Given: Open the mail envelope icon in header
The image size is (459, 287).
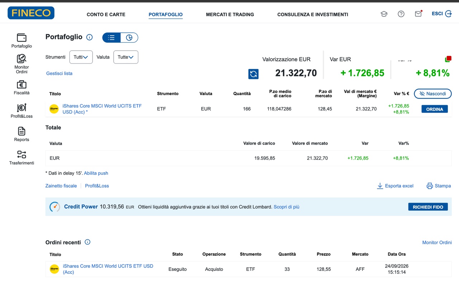Looking at the screenshot, I should (x=418, y=14).
